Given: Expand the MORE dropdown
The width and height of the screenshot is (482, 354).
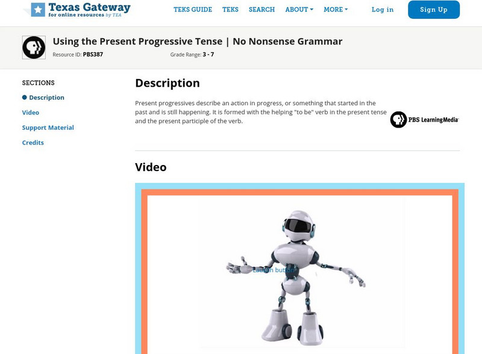Looking at the screenshot, I should tap(332, 10).
